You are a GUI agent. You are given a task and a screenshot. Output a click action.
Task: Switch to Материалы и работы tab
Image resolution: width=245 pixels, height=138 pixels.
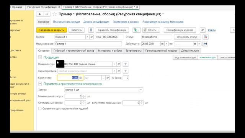110,51
